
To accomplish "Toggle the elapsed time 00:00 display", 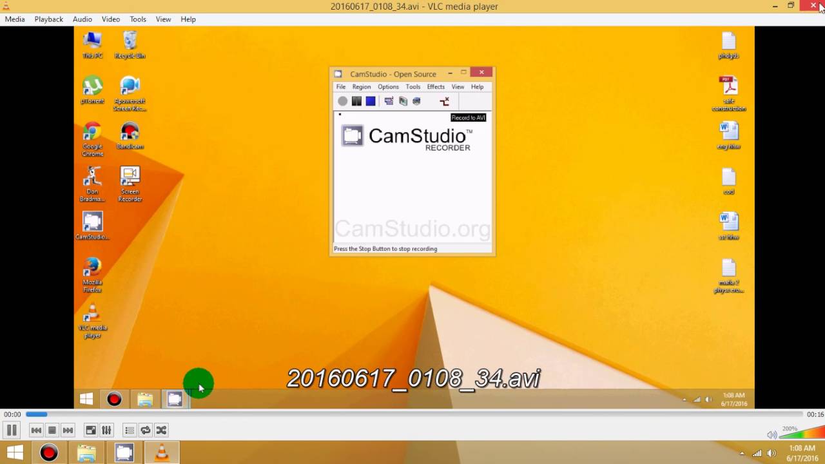I will pyautogui.click(x=12, y=414).
